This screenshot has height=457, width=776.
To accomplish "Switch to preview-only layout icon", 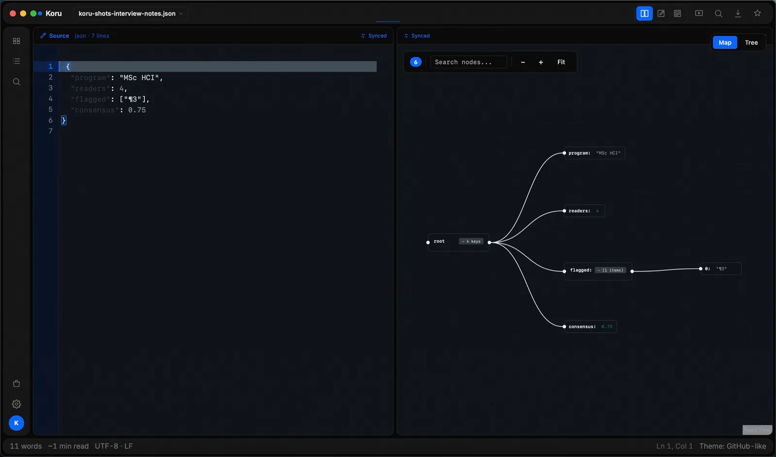I will tap(678, 14).
